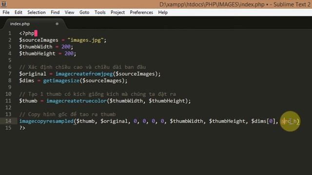Screen dimensions: 312x175
Task: Open the Tools menu
Action: (100, 12)
